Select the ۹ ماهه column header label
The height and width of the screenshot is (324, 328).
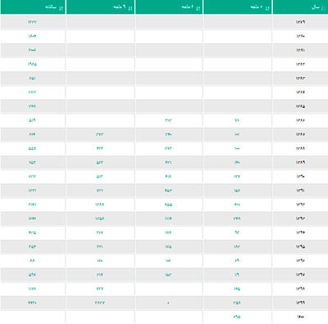coord(120,7)
